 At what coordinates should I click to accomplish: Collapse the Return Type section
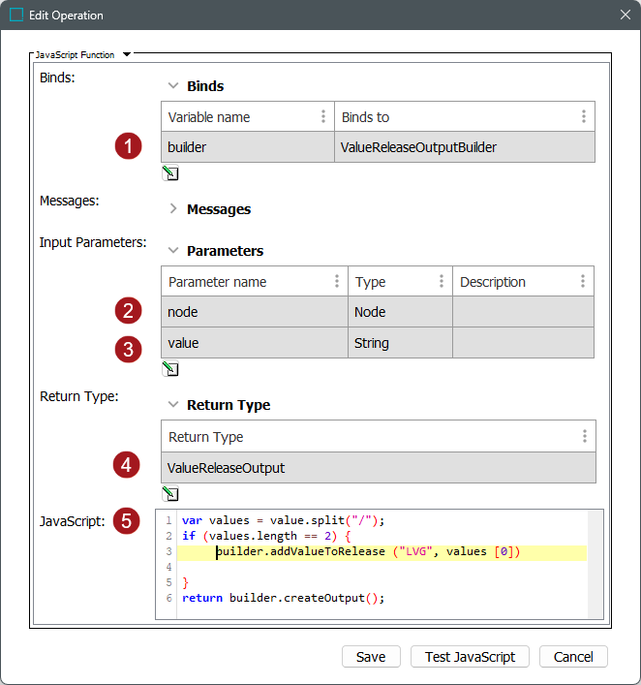point(173,405)
